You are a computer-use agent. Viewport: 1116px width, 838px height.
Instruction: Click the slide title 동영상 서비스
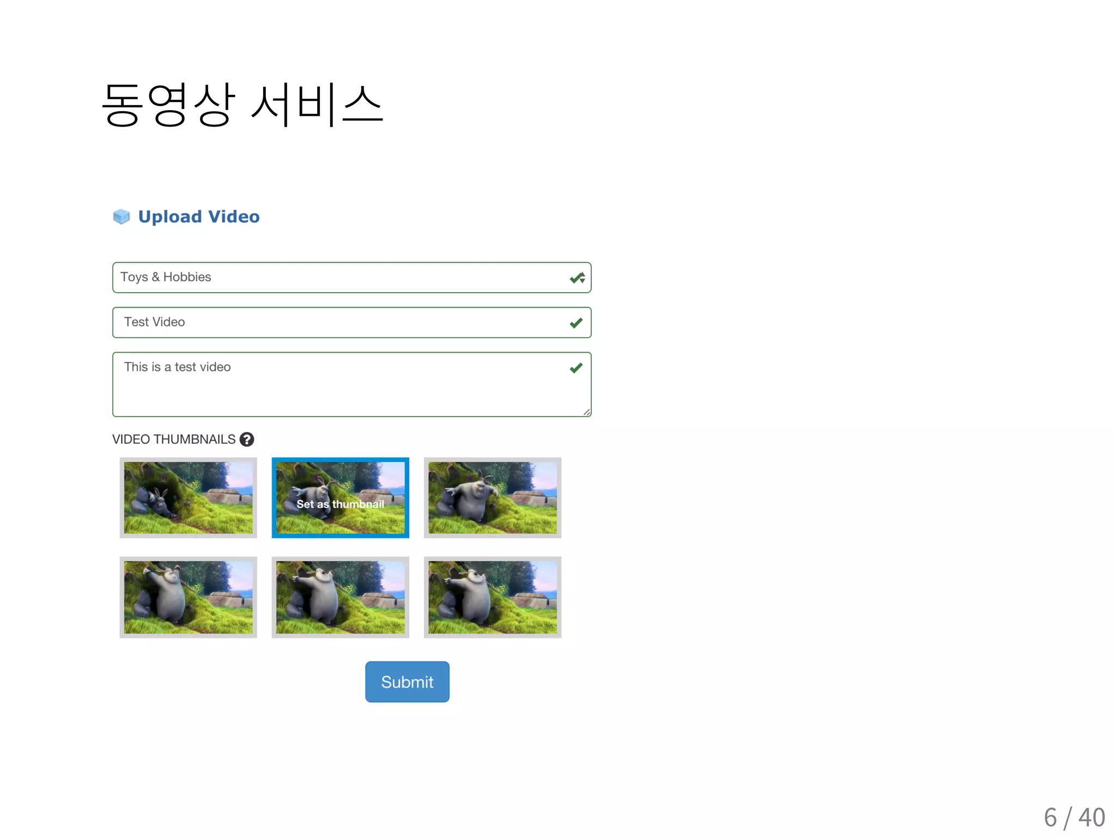(x=242, y=105)
